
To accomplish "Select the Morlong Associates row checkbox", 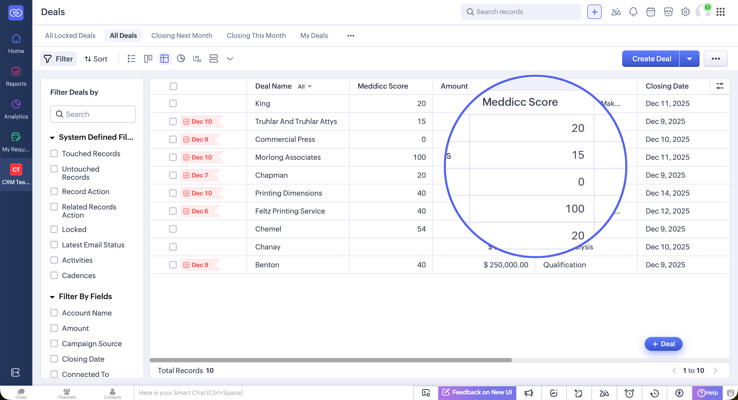I will [x=173, y=157].
